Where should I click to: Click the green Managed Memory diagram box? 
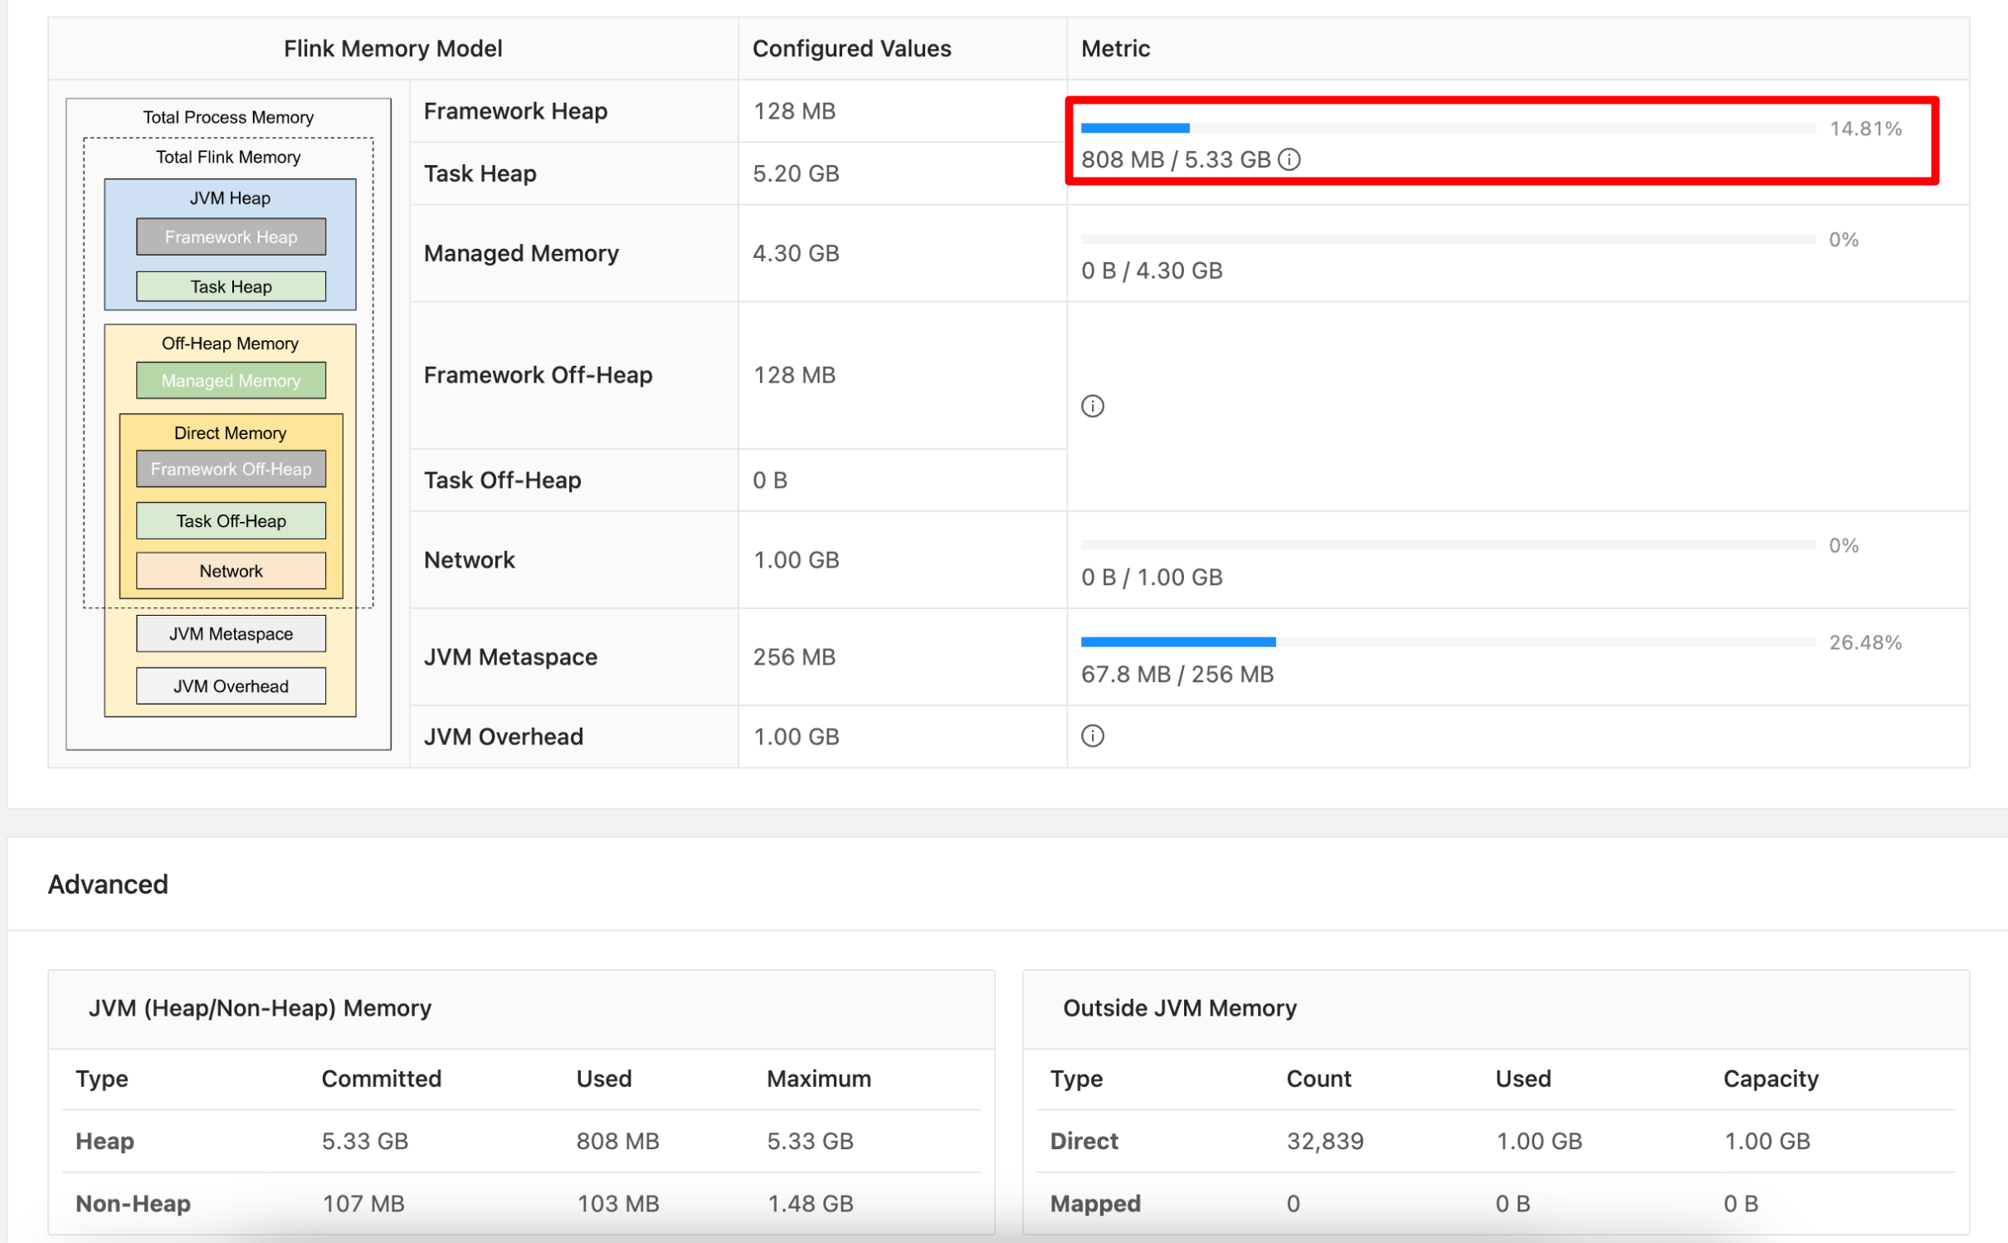tap(231, 381)
